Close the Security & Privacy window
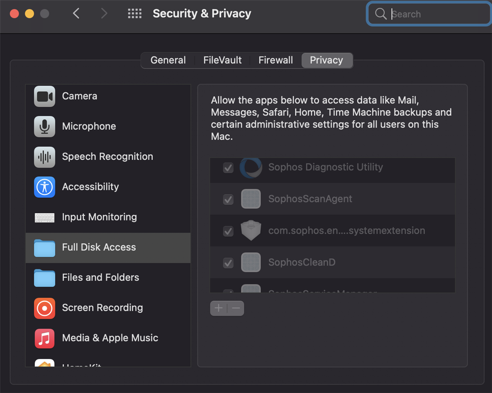The image size is (492, 393). click(14, 14)
